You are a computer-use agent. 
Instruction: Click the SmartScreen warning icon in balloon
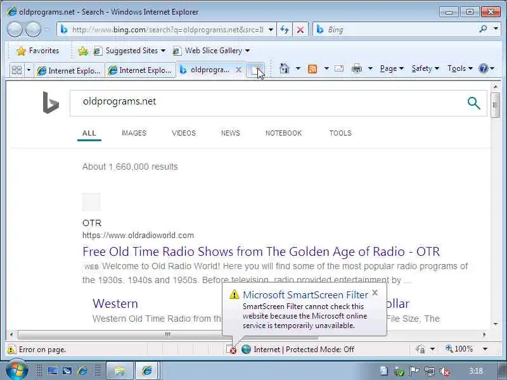point(234,294)
